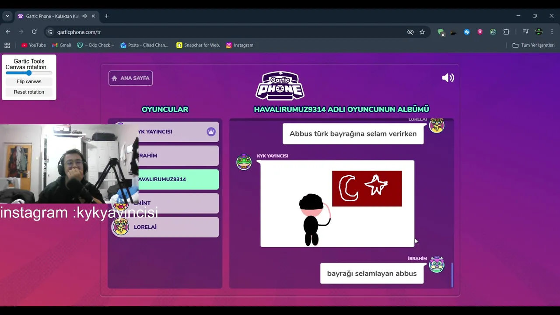Click the Gartic Phone logo
The image size is (560, 315).
[x=280, y=86]
